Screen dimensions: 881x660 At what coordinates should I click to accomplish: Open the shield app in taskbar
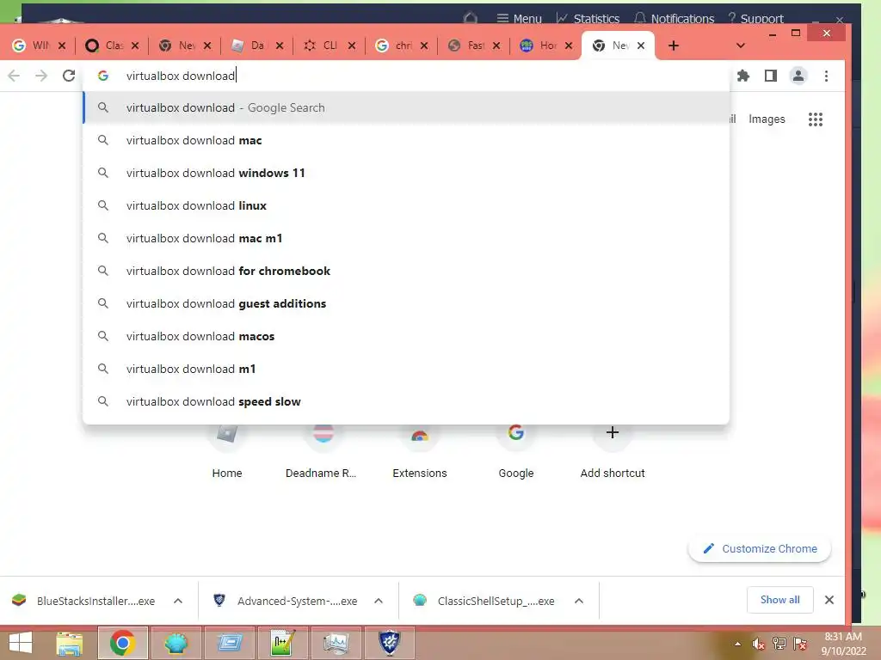click(x=389, y=643)
